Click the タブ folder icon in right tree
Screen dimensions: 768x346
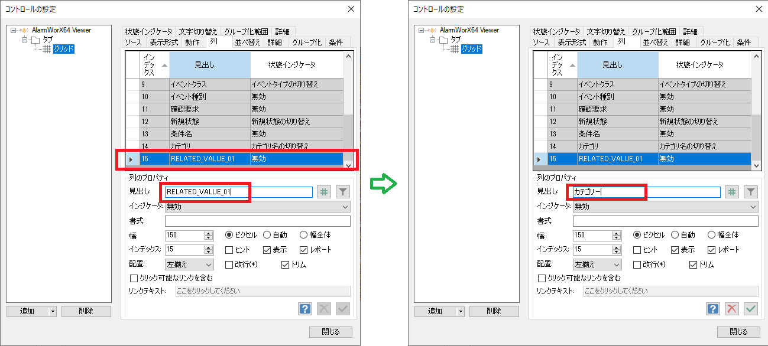tap(442, 39)
